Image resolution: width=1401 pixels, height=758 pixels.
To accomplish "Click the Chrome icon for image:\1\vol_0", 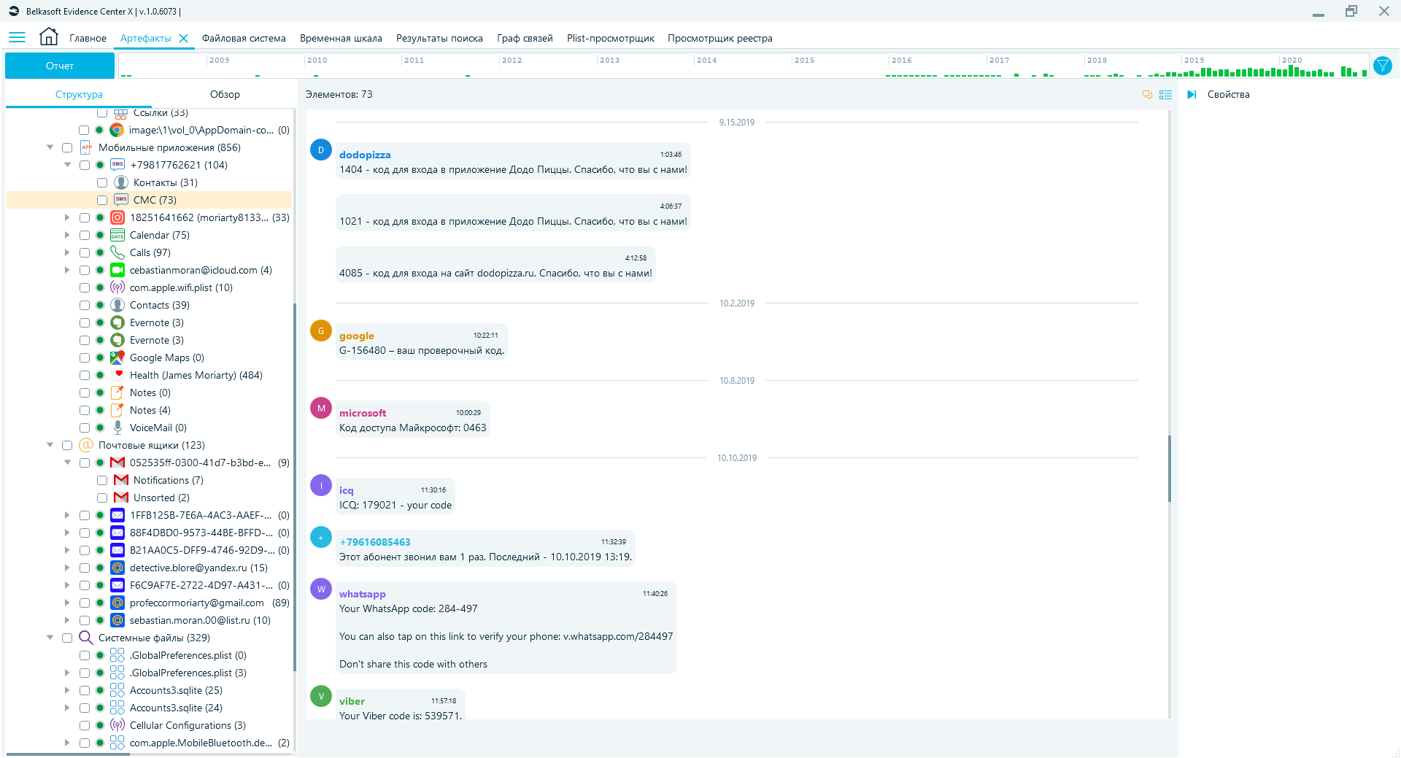I will (117, 130).
